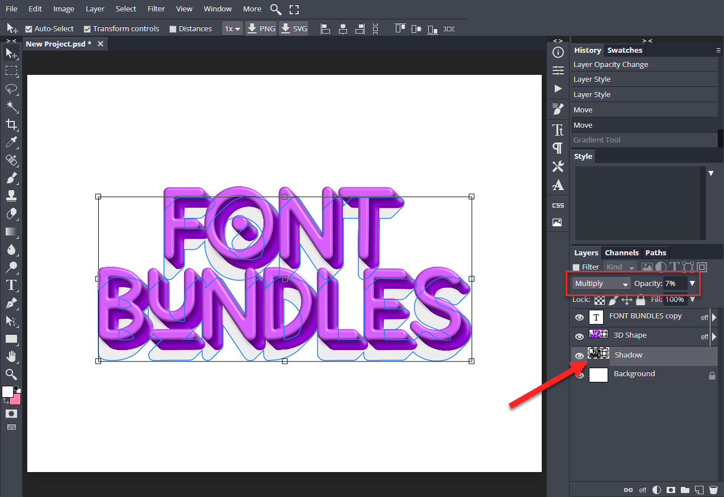Toggle fullscreen mode icon in menu bar
Screen dimensions: 724x497
tap(294, 9)
